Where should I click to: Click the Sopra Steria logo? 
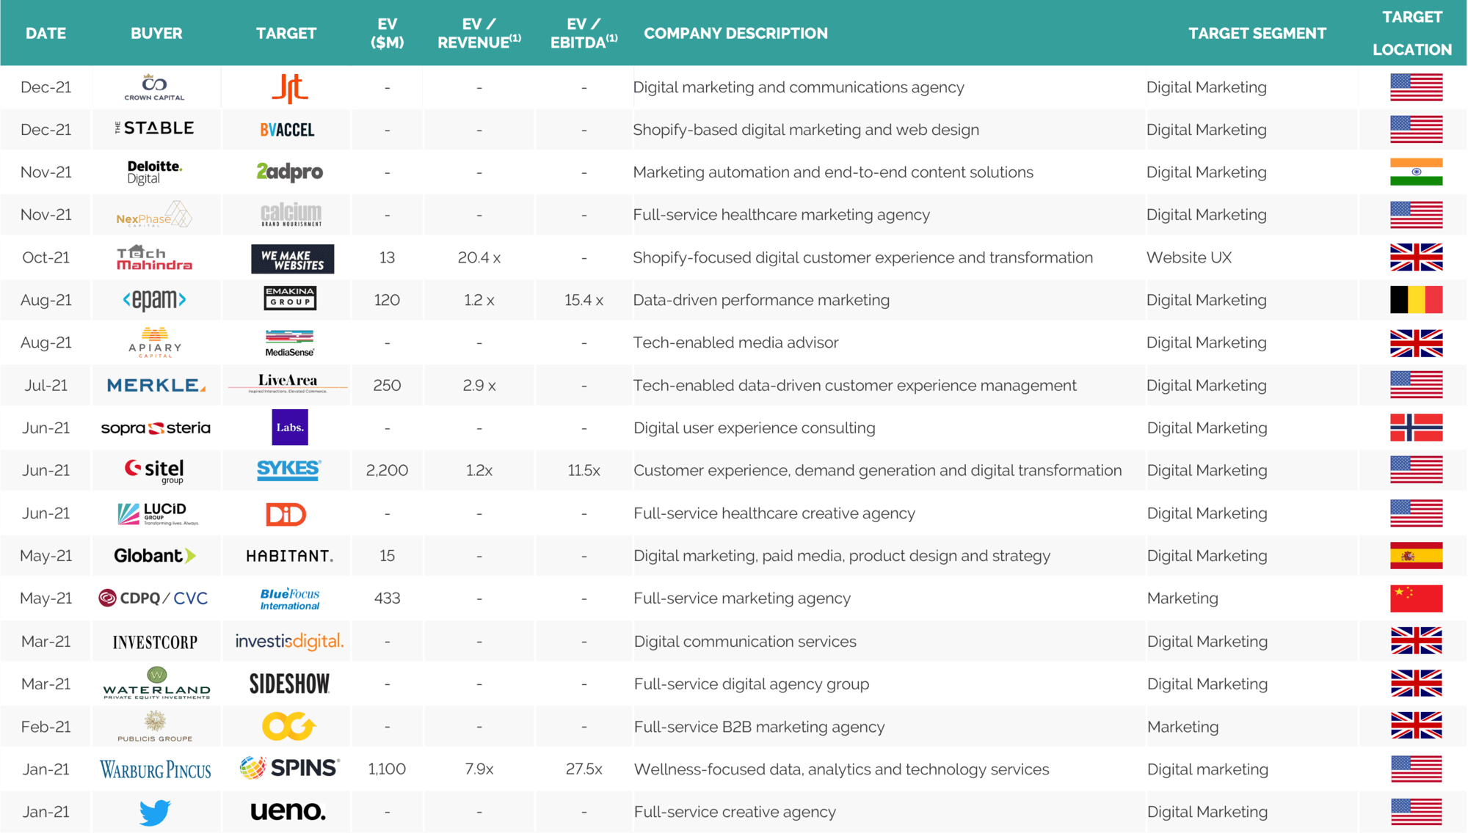156,428
